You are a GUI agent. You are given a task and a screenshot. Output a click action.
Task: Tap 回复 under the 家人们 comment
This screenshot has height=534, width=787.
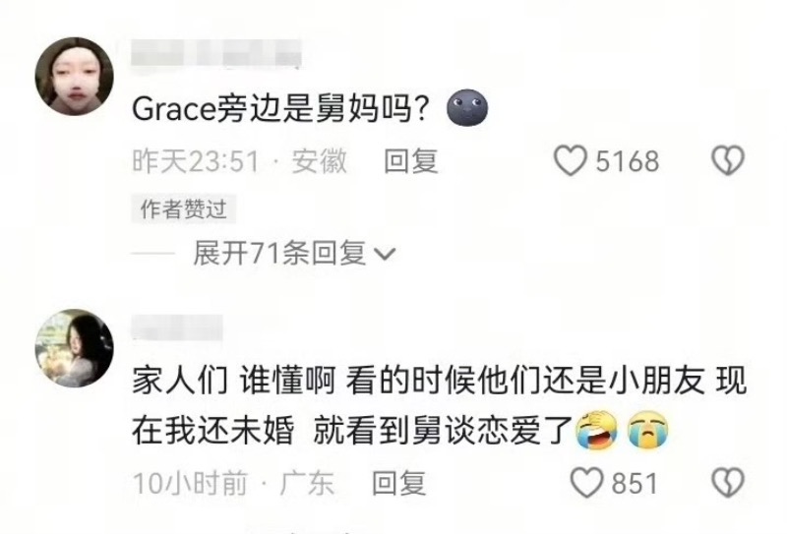399,483
